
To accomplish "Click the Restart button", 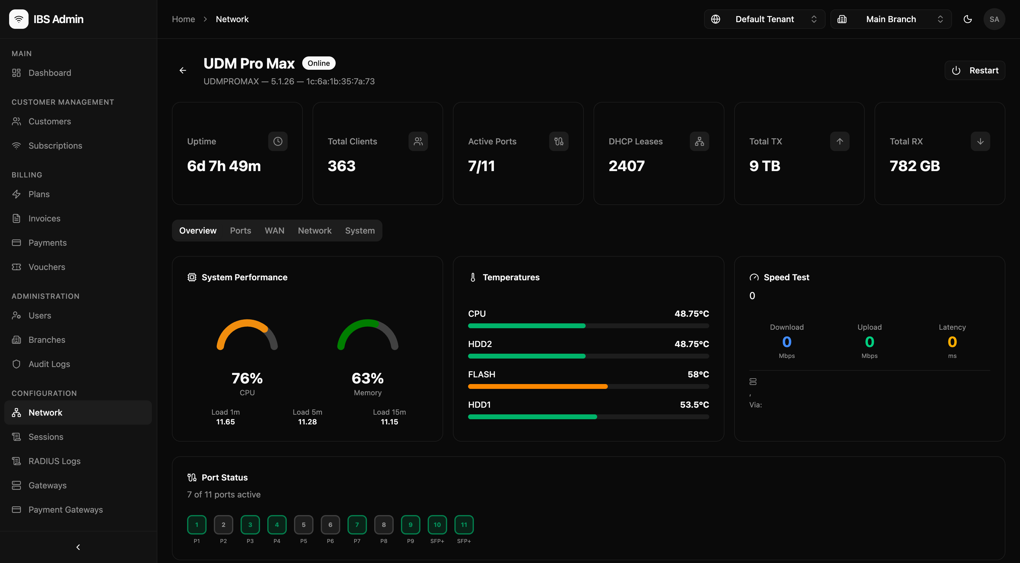I will [974, 70].
